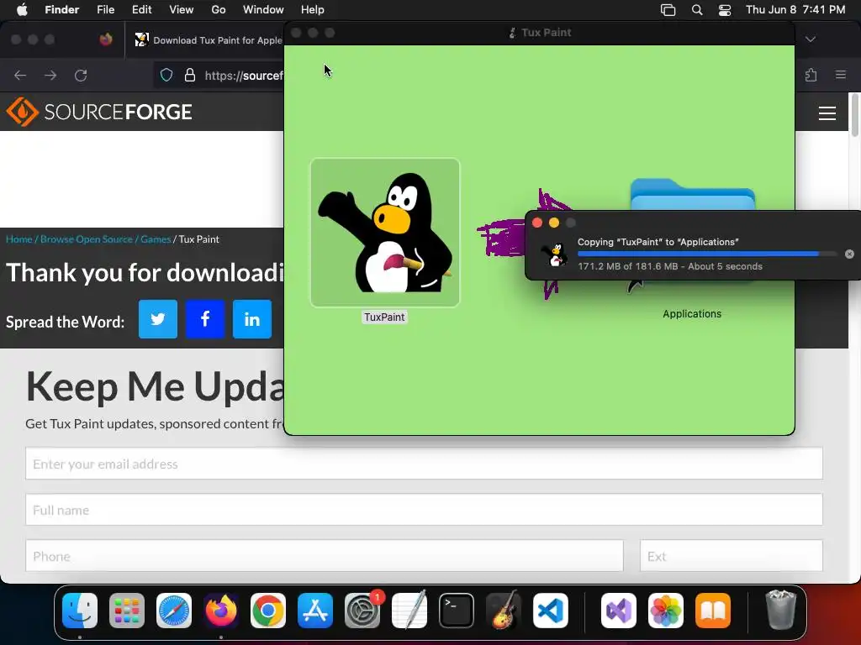Open Launchpad from the Dock
This screenshot has height=645, width=861.
pyautogui.click(x=127, y=611)
